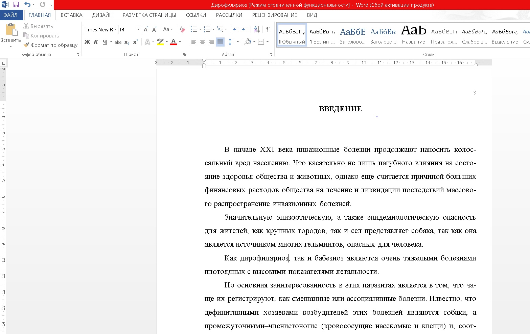Open the line spacing dropdown

(x=234, y=42)
